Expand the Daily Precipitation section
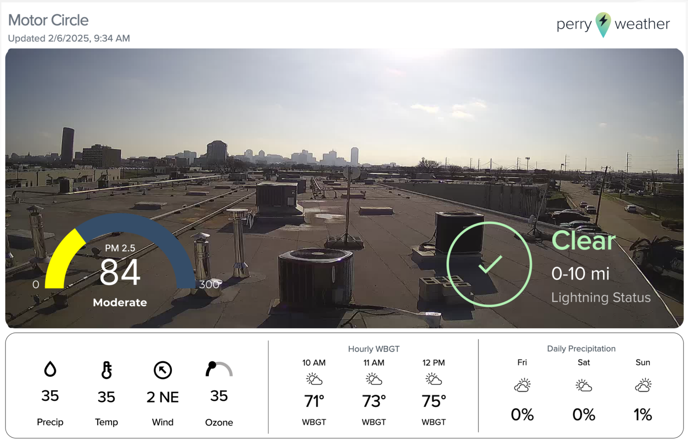688x443 pixels. pyautogui.click(x=581, y=349)
